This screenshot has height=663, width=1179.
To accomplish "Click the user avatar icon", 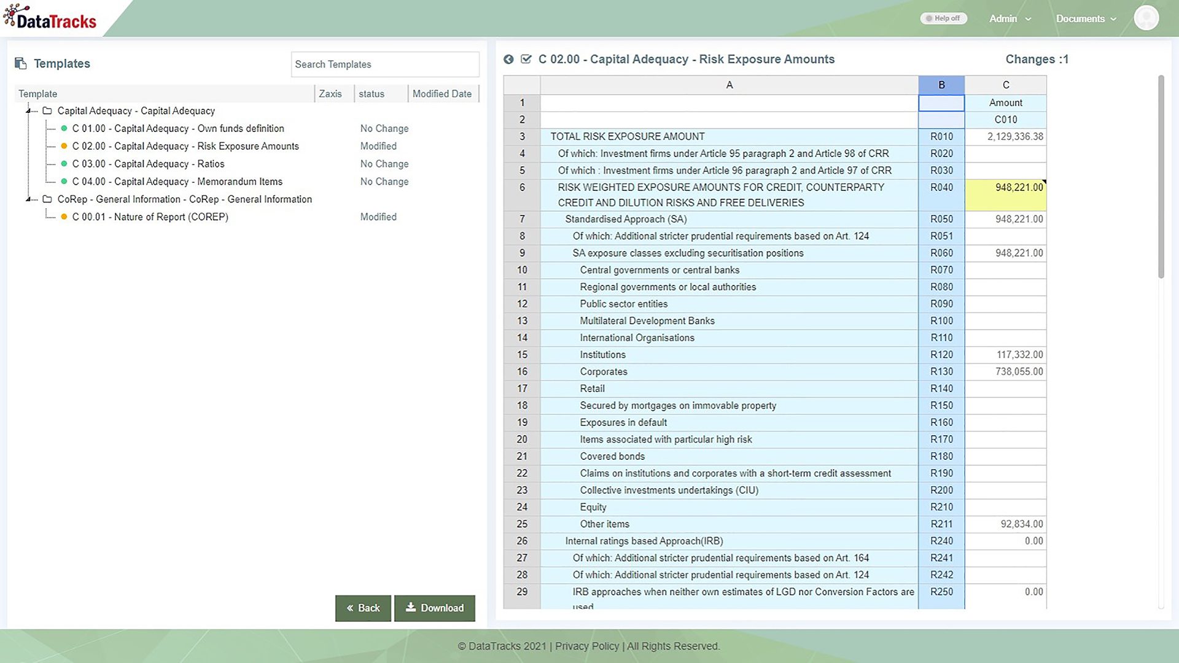I will (1146, 18).
